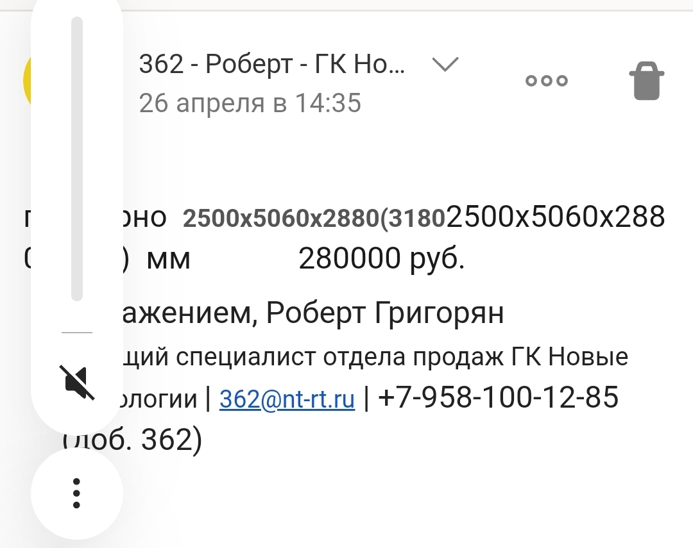Viewport: 693px width, 548px height.
Task: Tap the phone number +7-958-100-12-85
Action: 499,397
